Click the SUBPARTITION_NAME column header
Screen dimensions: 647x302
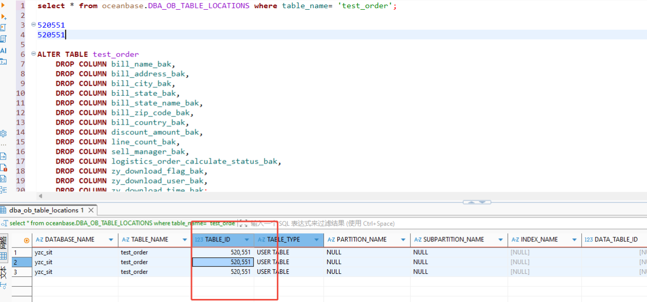tap(451, 239)
